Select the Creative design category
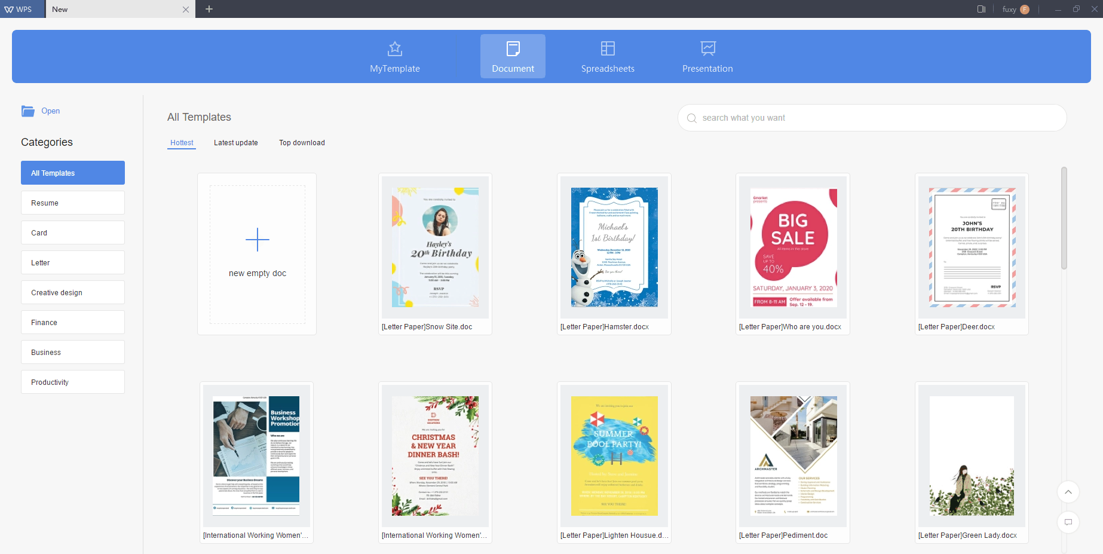The height and width of the screenshot is (554, 1103). (x=73, y=293)
